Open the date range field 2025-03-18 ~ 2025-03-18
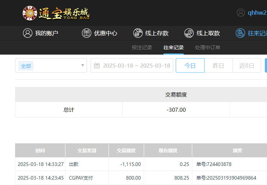The image size is (267, 185). [x=132, y=65]
